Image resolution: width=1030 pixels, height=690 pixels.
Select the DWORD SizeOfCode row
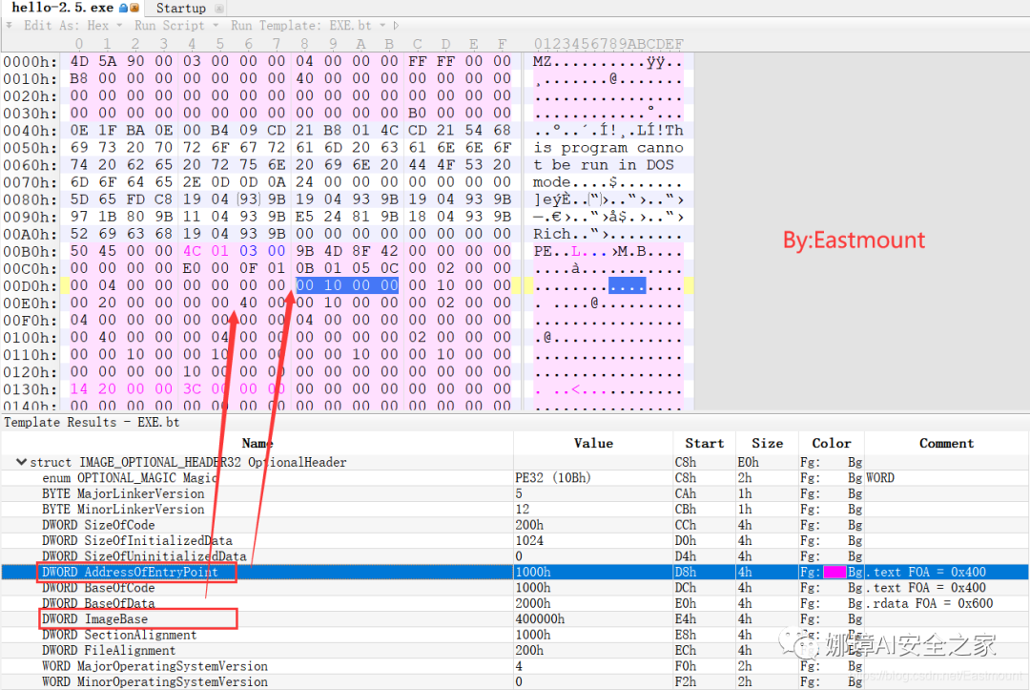(x=515, y=525)
